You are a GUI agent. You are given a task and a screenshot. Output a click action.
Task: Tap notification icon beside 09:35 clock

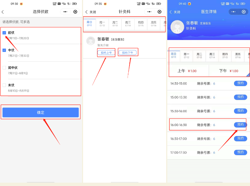(x=105, y=4)
